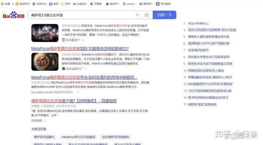Click the Baidu logo
Image resolution: width=263 pixels, height=145 pixels.
pyautogui.click(x=14, y=15)
